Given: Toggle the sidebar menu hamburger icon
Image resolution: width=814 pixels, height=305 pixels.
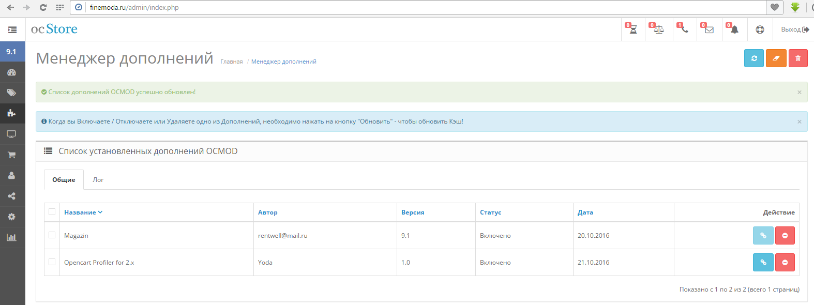Looking at the screenshot, I should (x=12, y=30).
